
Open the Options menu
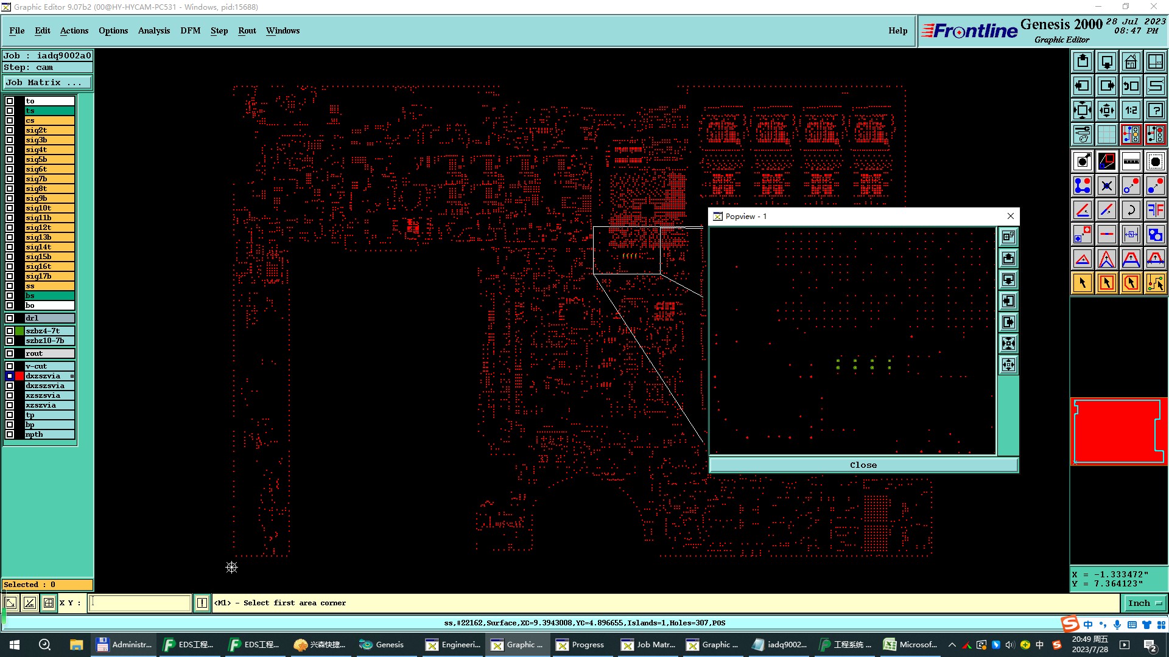(x=113, y=30)
